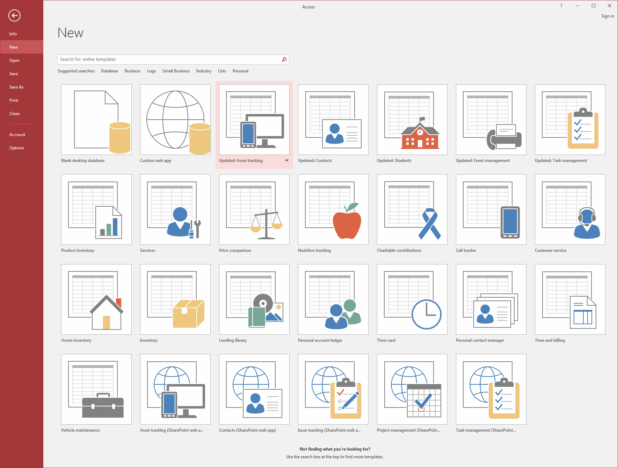618x468 pixels.
Task: Select the Database suggested search
Action: 109,71
